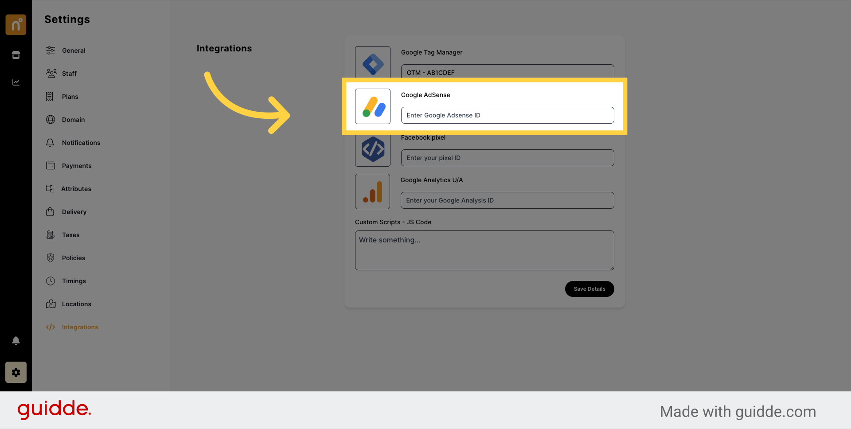Select Domain in settings menu
Viewport: 851px width, 429px height.
click(73, 120)
